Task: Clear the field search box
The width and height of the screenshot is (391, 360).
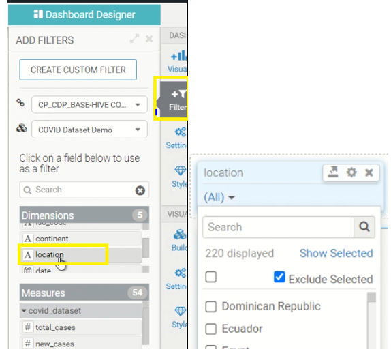Action: click(140, 190)
